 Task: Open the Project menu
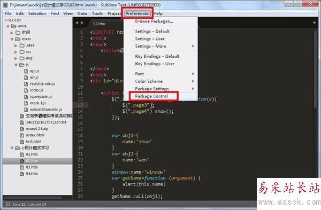pos(114,13)
